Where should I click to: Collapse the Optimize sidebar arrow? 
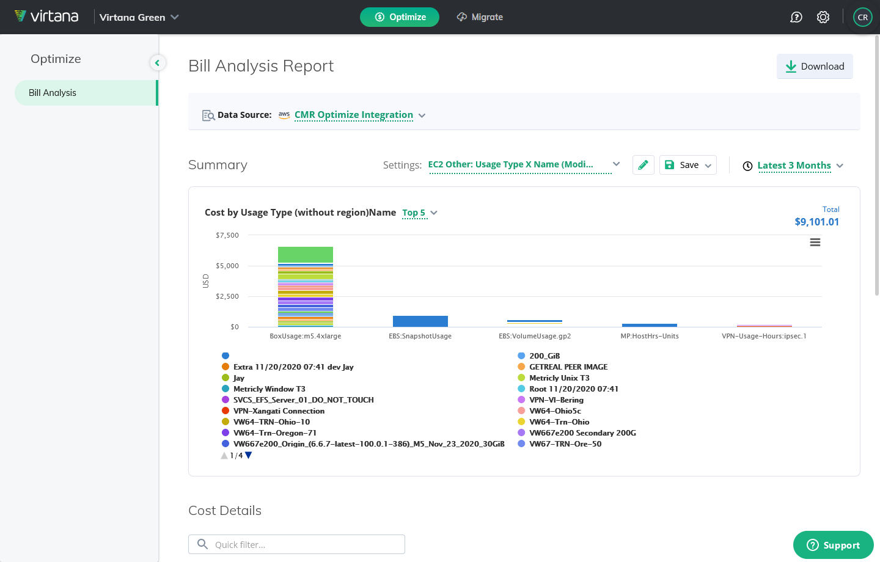click(157, 62)
